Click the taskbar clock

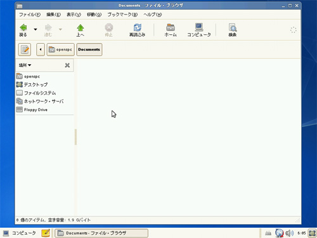(x=302, y=233)
